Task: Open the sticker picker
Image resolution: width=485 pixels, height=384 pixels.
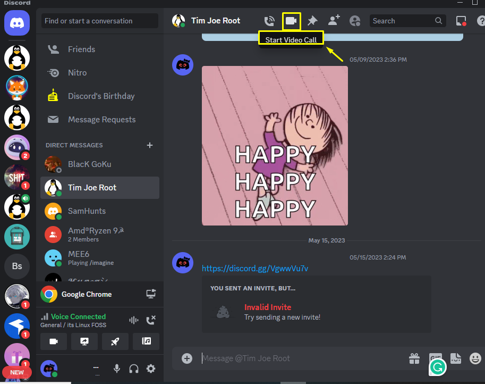Action: pyautogui.click(x=456, y=358)
